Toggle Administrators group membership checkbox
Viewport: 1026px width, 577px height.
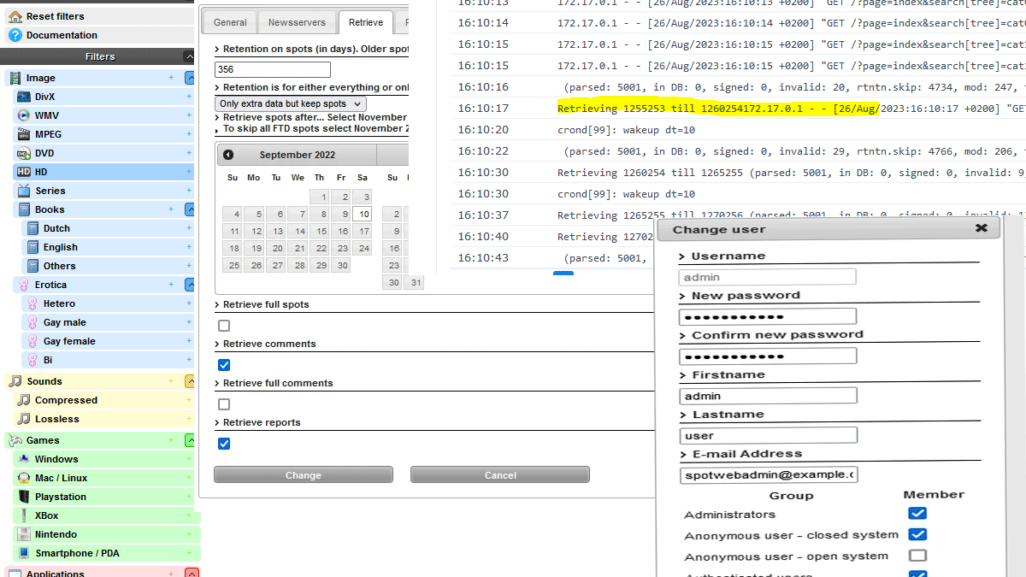point(917,514)
